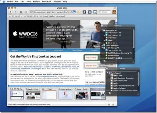The image size is (157, 113).
Task: Click the Shelf chest icon in toolbar
Action: pyautogui.click(x=114, y=12)
